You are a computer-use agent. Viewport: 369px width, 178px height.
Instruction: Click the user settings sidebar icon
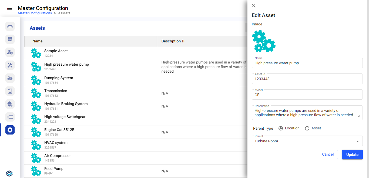click(x=10, y=52)
